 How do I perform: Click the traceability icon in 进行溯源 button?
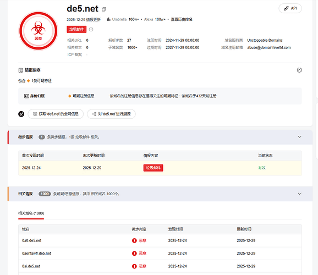click(x=94, y=114)
